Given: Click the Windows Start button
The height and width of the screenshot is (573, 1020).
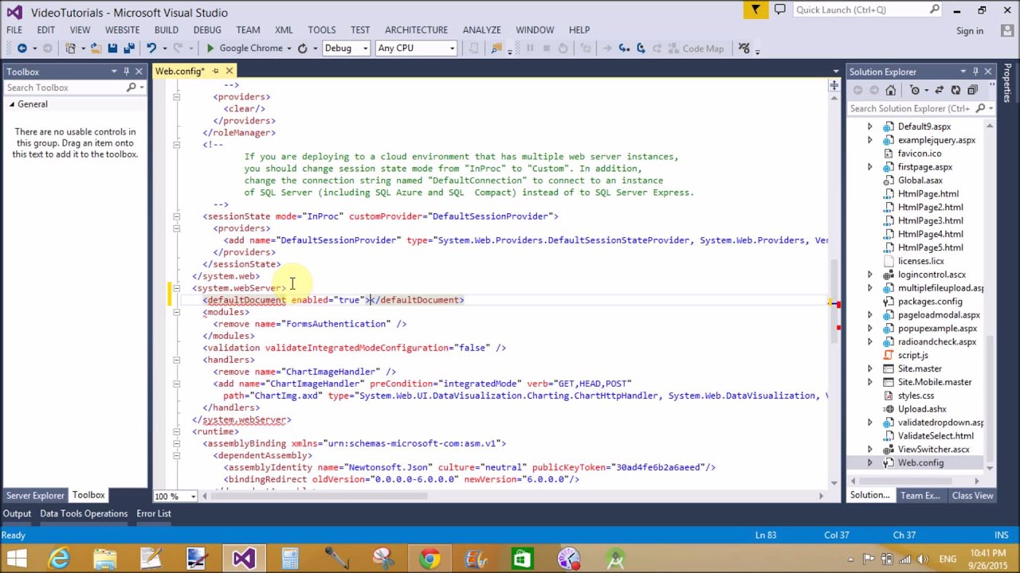Looking at the screenshot, I should point(16,558).
